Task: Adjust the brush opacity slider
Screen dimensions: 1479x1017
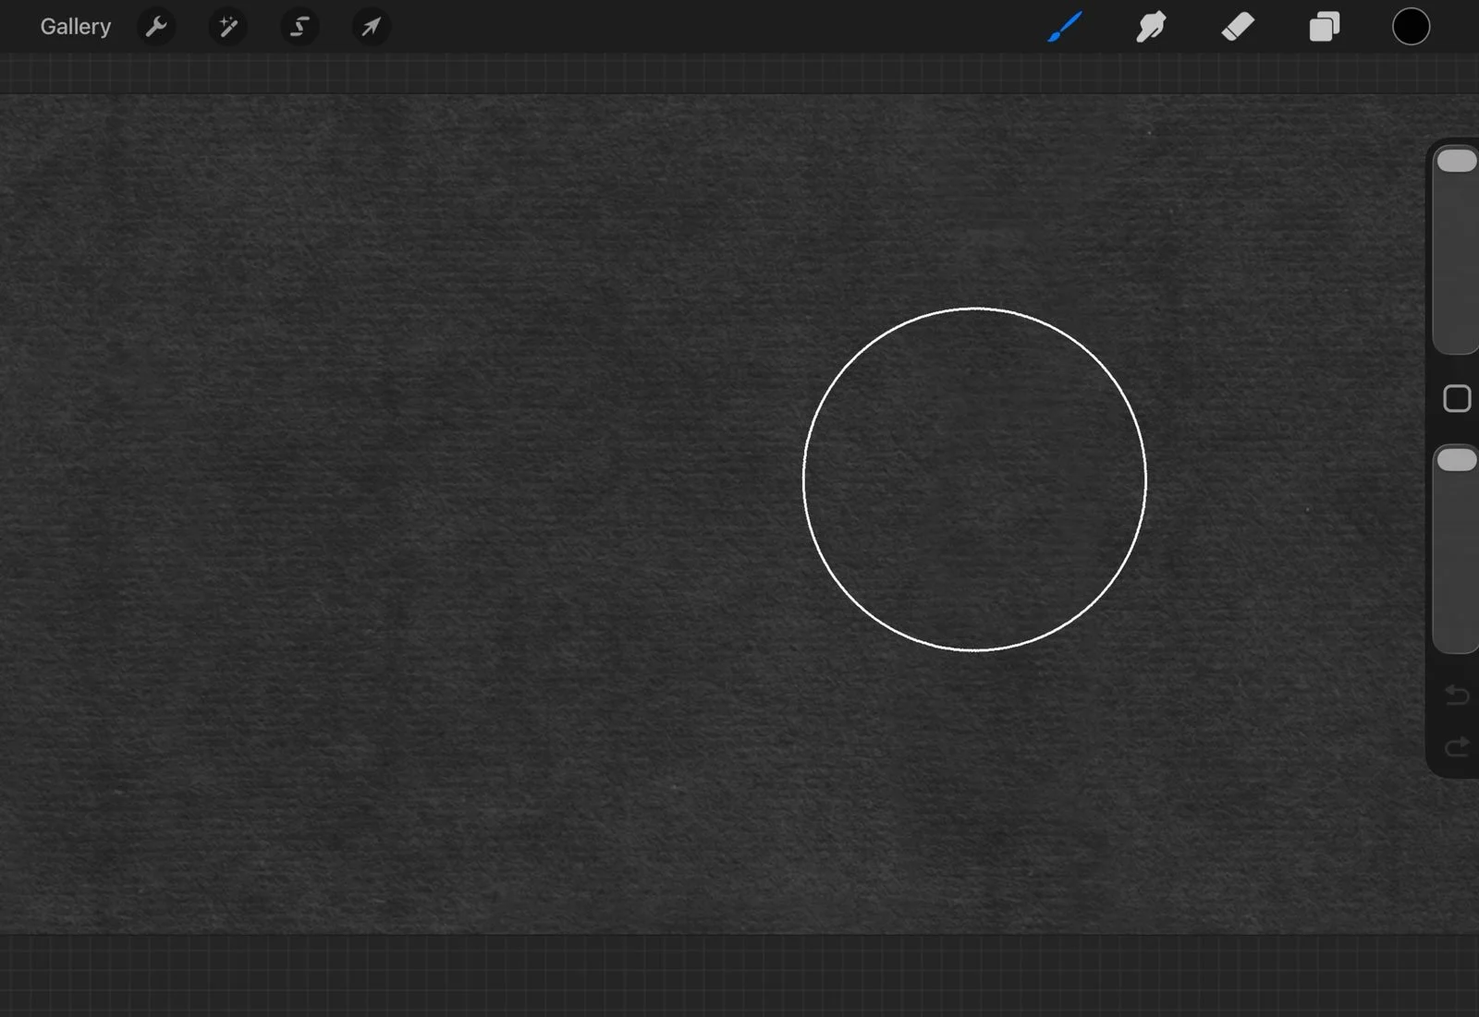Action: pyautogui.click(x=1456, y=550)
